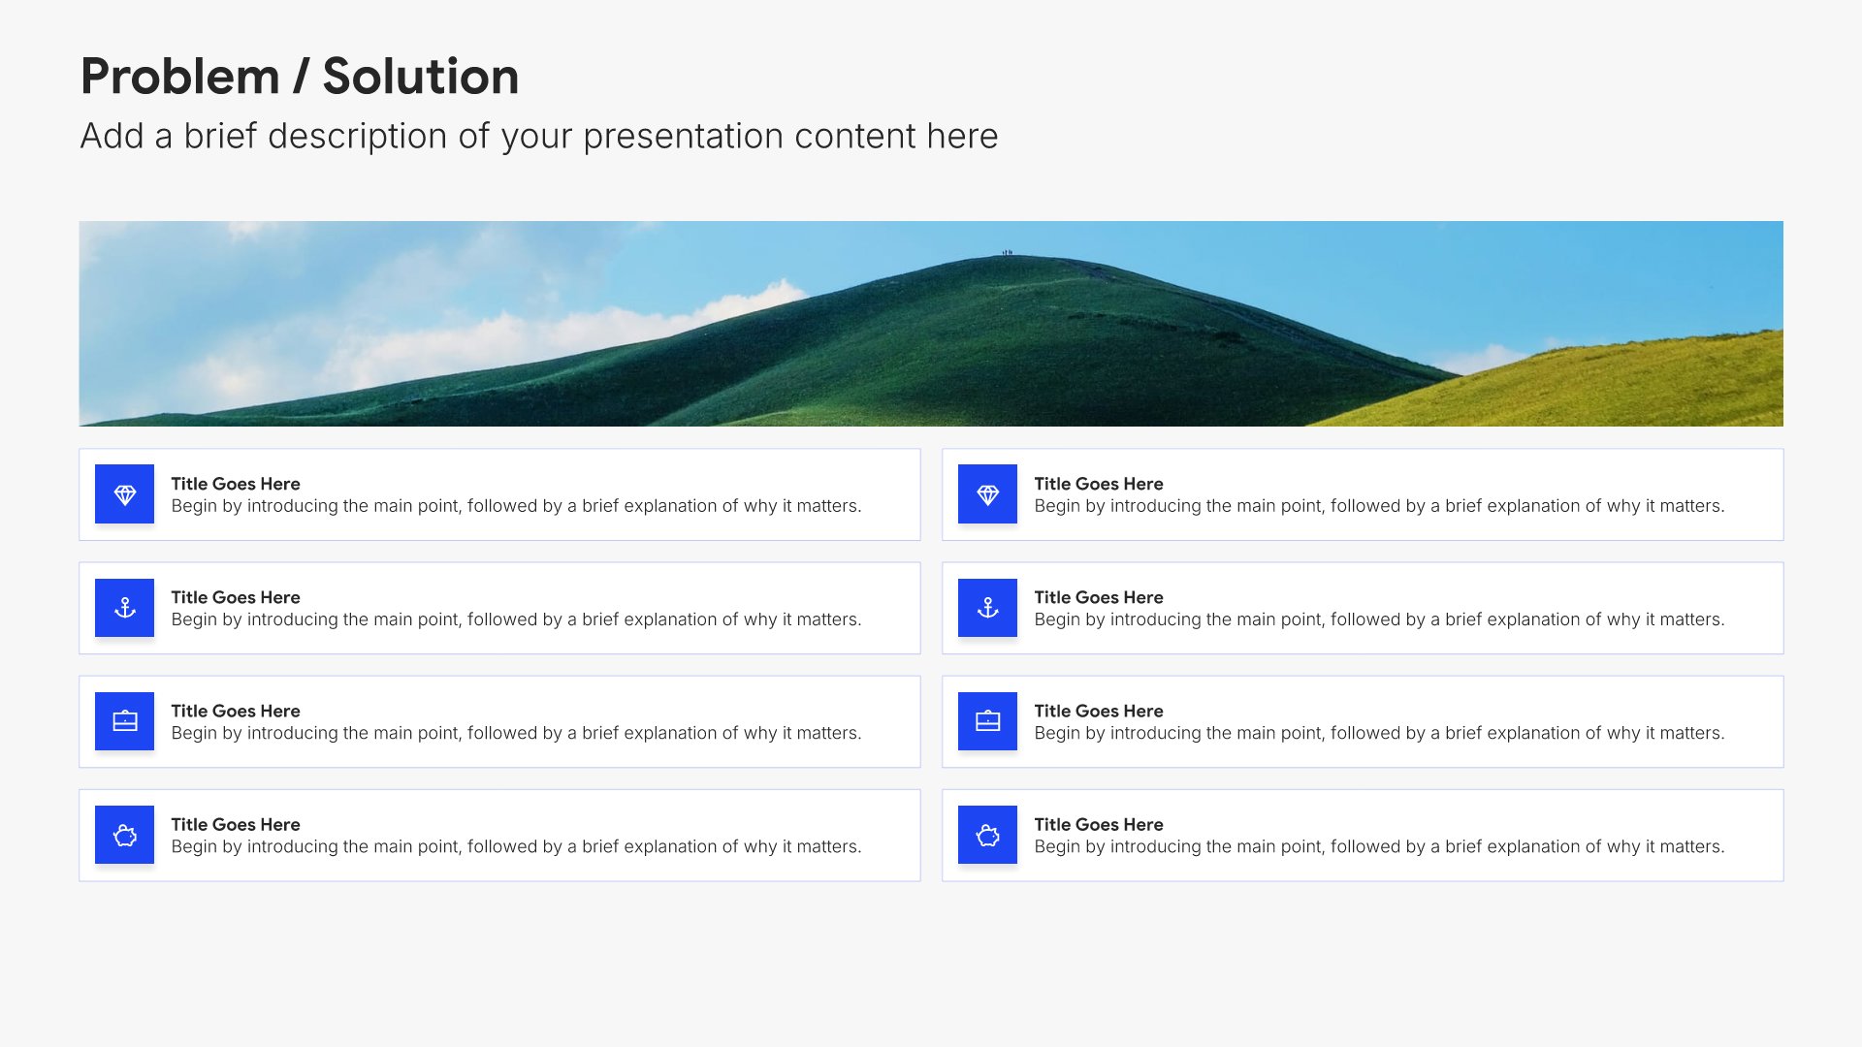Select the description text in the right piggy bank card
Image resolution: width=1862 pixels, height=1047 pixels.
tap(1379, 846)
